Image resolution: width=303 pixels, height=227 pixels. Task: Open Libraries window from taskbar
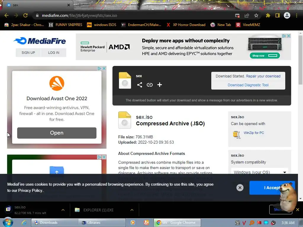pyautogui.click(x=102, y=223)
